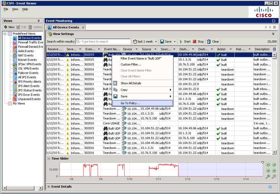Zoom in on the time slider
280x194 pixels.
[268, 177]
